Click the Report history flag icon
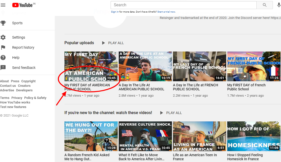Image resolution: width=281 pixels, height=162 pixels. (x=3, y=47)
